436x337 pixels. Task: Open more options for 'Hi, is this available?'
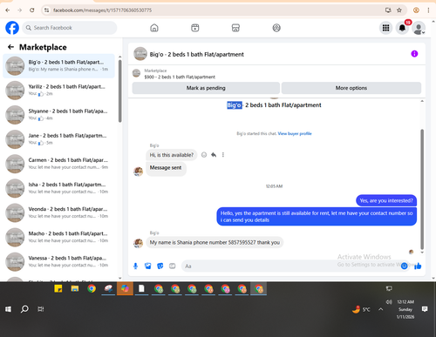click(223, 155)
